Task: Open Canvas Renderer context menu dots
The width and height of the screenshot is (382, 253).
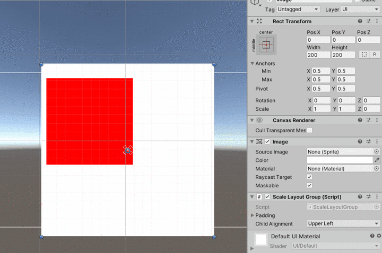Action: [377, 120]
